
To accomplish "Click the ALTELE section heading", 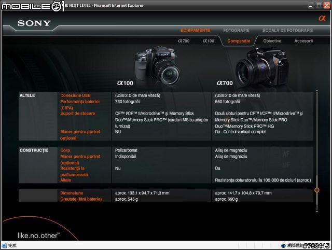I will tap(27, 95).
